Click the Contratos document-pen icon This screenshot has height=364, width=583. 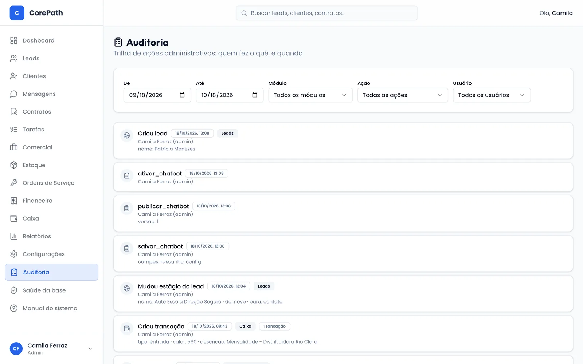pyautogui.click(x=14, y=112)
